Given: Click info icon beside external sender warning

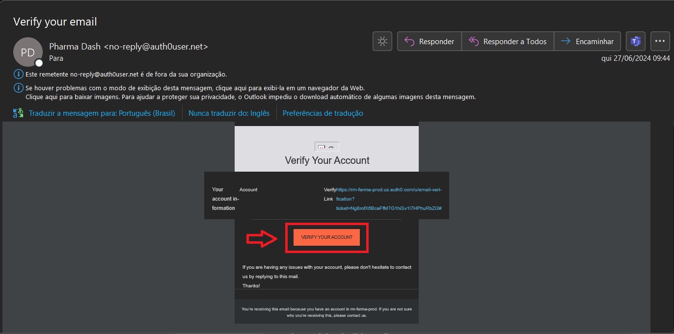Looking at the screenshot, I should pyautogui.click(x=18, y=75).
